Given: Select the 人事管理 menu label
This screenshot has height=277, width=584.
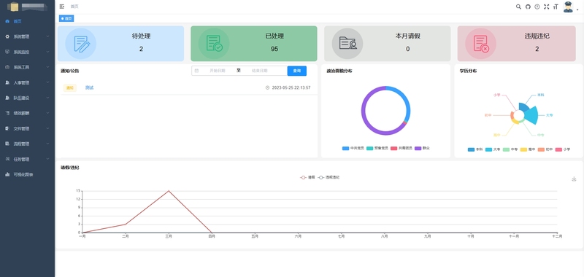Looking at the screenshot, I should [x=21, y=82].
